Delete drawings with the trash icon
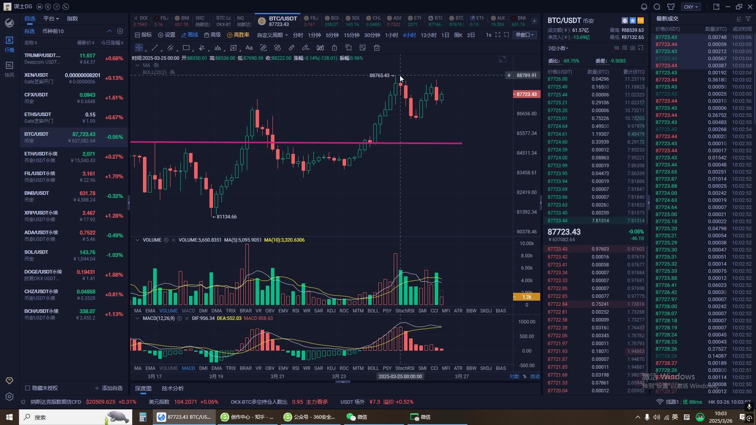 pyautogui.click(x=377, y=48)
